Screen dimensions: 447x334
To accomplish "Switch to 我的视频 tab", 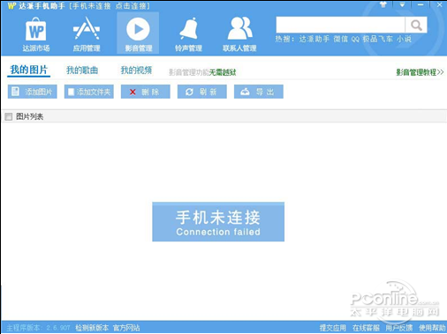I will pyautogui.click(x=136, y=71).
